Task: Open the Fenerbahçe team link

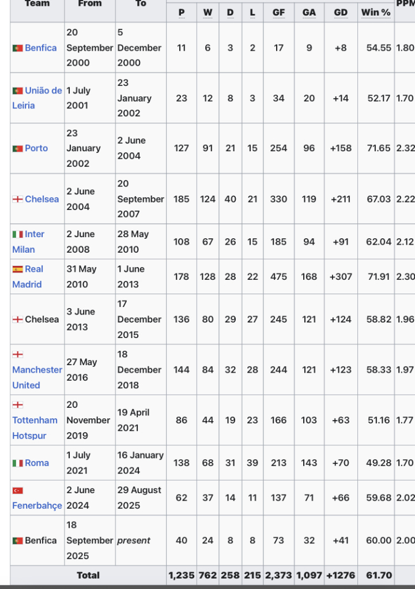Action: tap(37, 505)
